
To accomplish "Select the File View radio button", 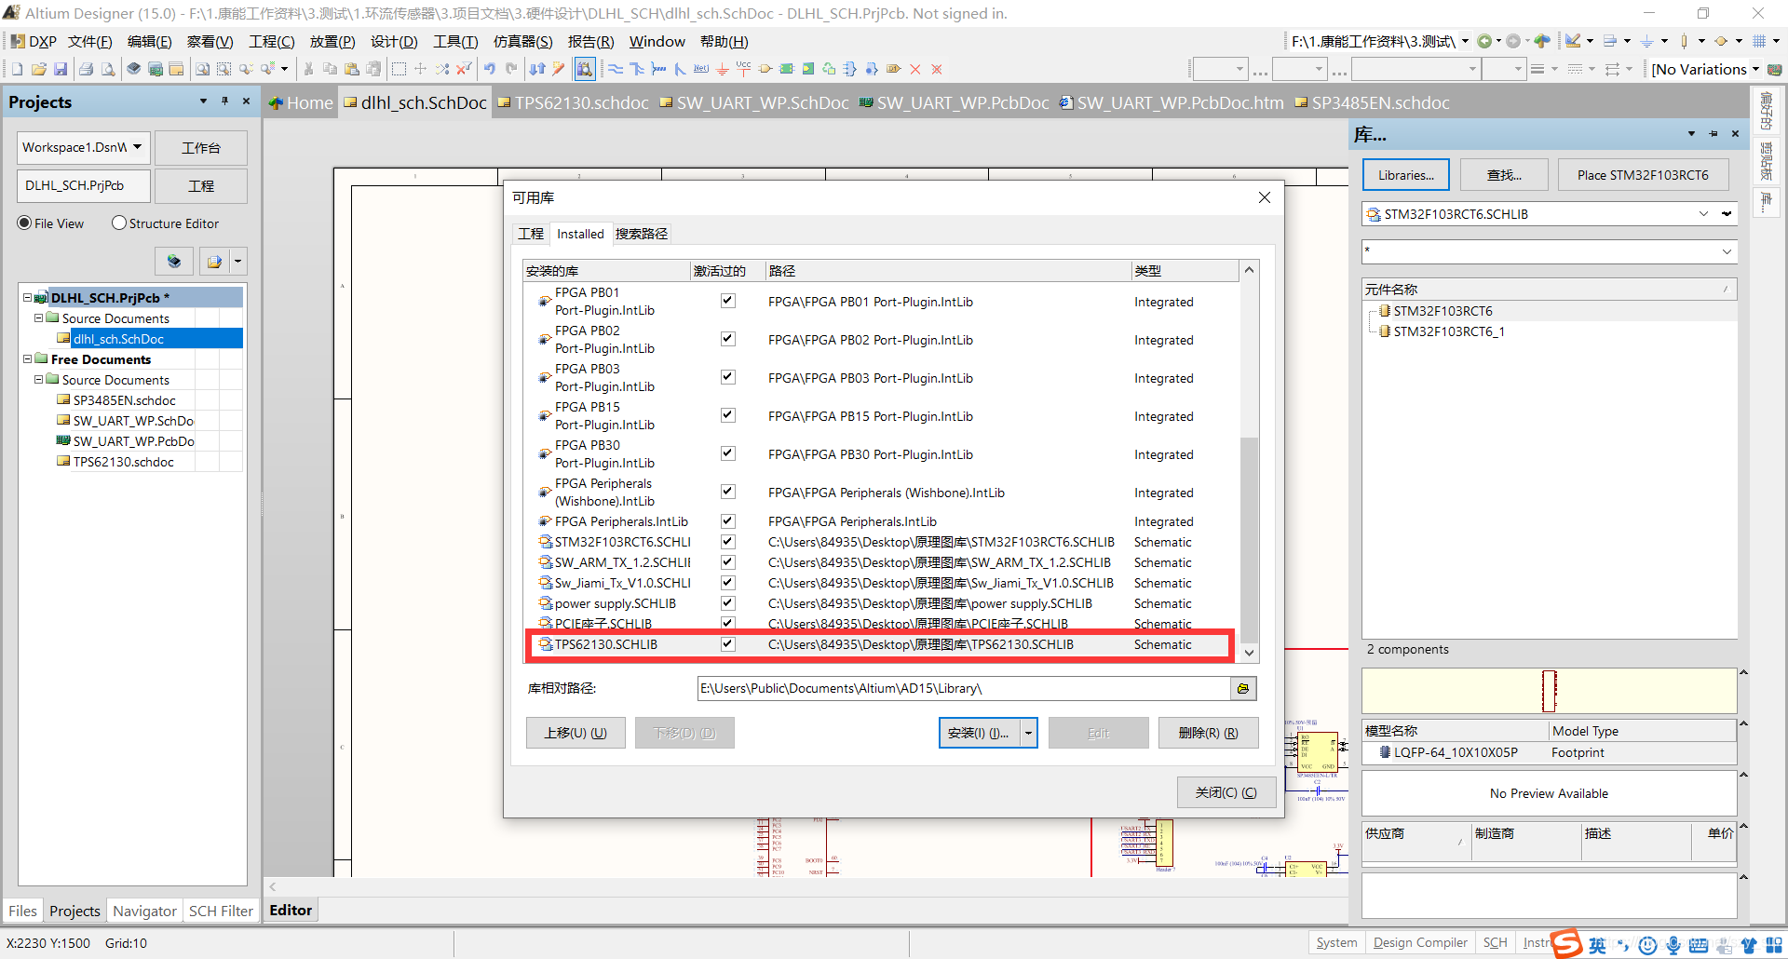I will click(x=24, y=223).
